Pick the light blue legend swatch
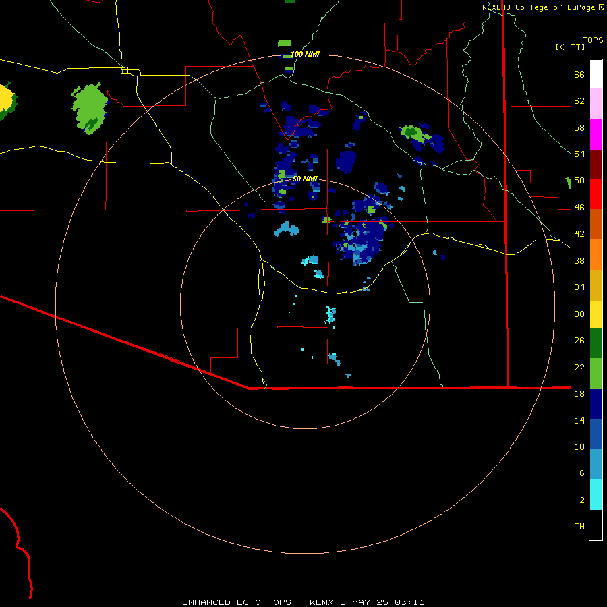The image size is (607, 607). pos(596,463)
